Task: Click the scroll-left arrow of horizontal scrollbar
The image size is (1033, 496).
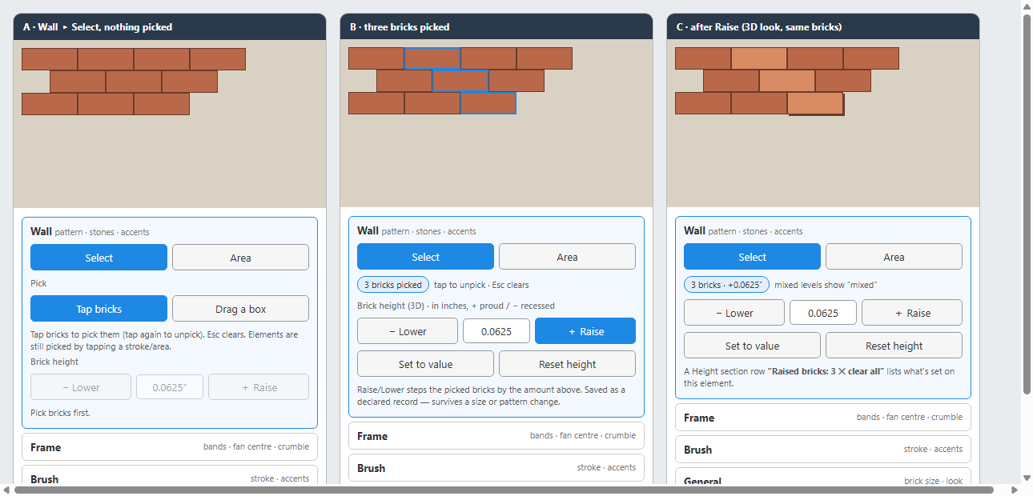Action: coord(6,490)
